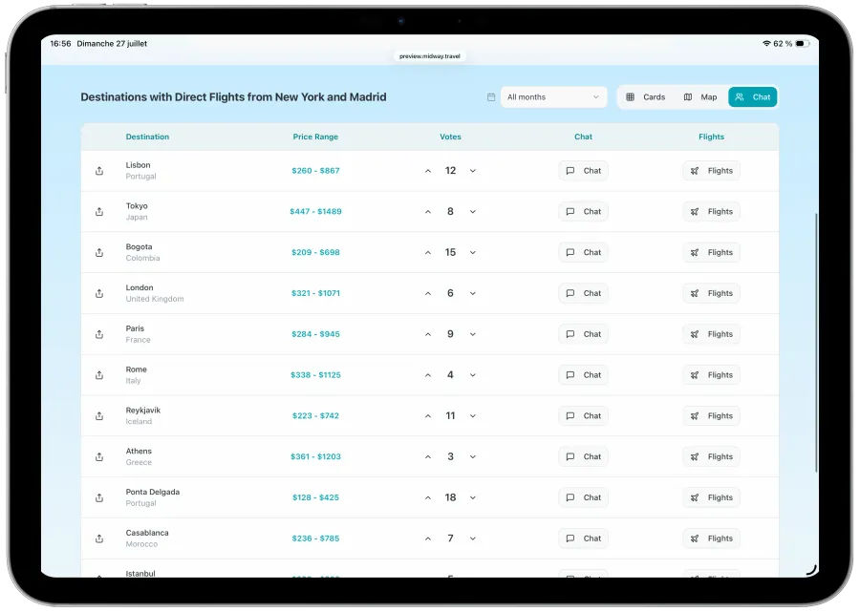Switch to Map view
860x612 pixels.
[700, 96]
